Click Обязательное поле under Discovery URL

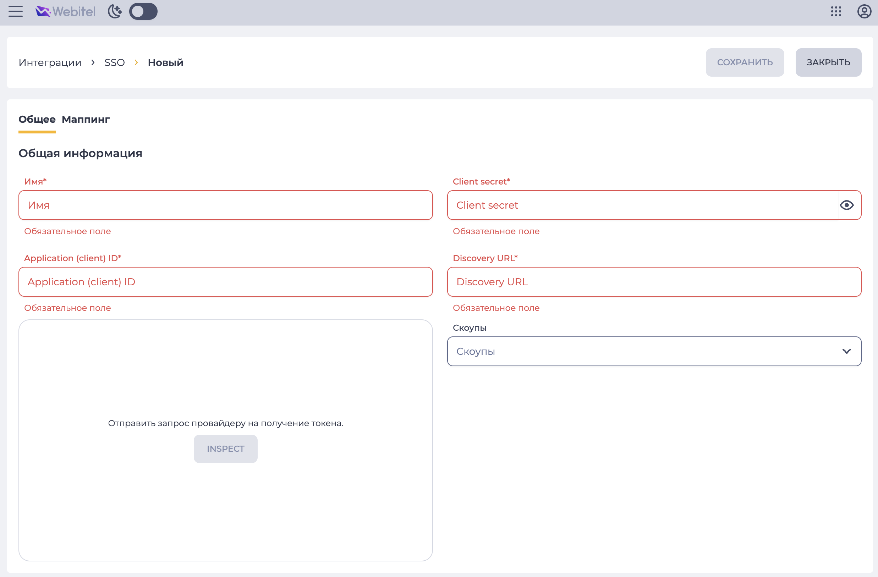tap(496, 308)
